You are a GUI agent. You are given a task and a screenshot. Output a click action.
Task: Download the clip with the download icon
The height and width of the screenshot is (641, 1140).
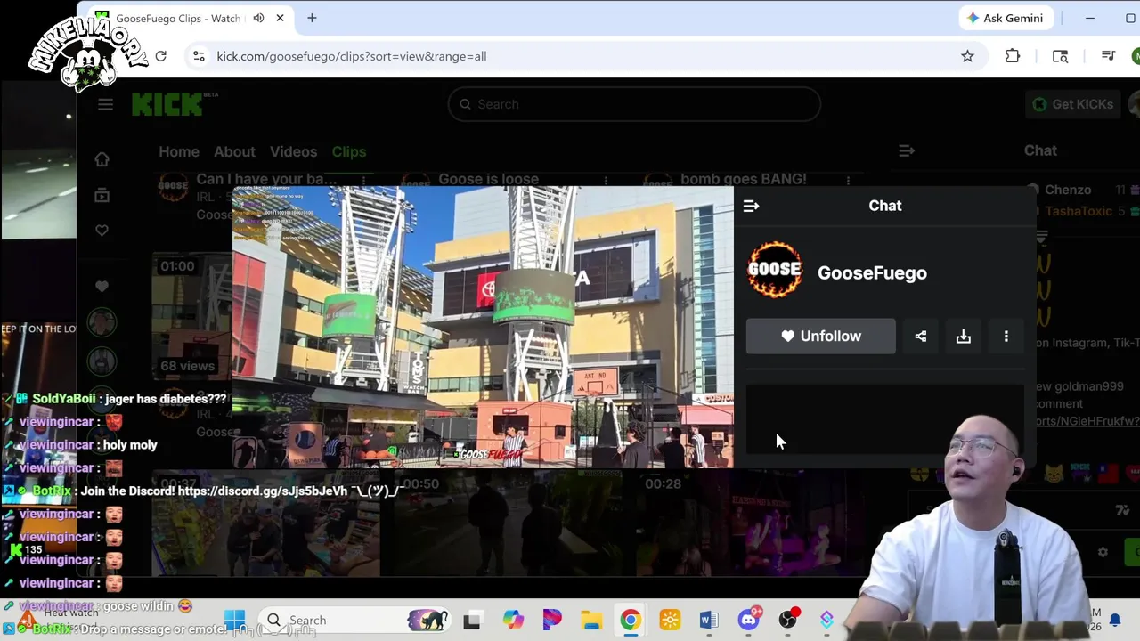click(x=964, y=337)
